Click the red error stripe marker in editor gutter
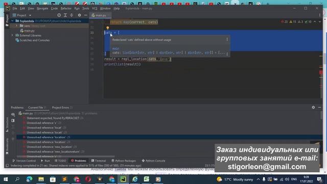Image resolution: width=327 pixels, height=184 pixels. point(321,73)
